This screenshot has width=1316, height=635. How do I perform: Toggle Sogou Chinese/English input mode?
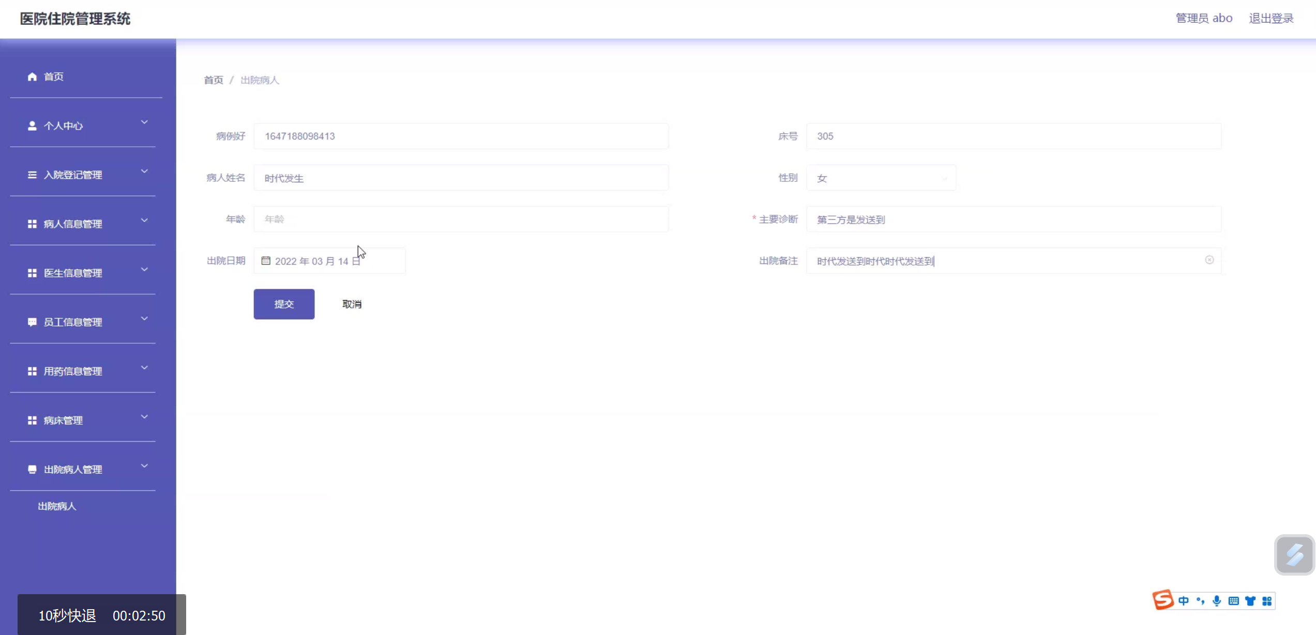1184,601
